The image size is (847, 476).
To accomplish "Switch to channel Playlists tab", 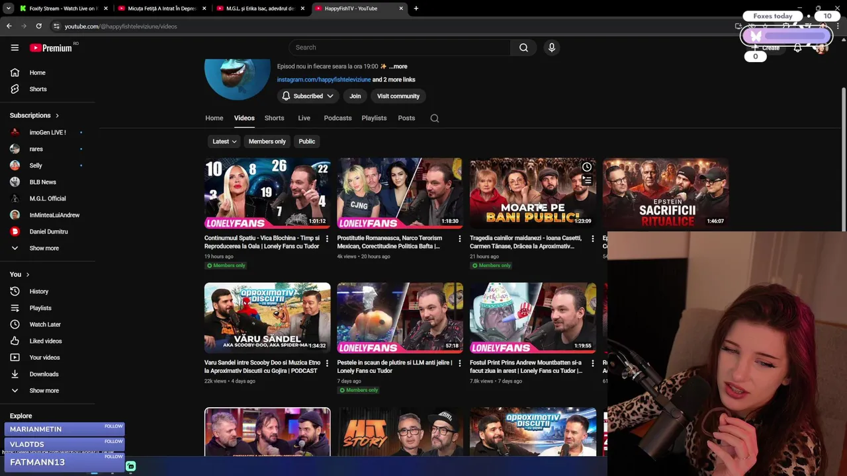I will [374, 118].
